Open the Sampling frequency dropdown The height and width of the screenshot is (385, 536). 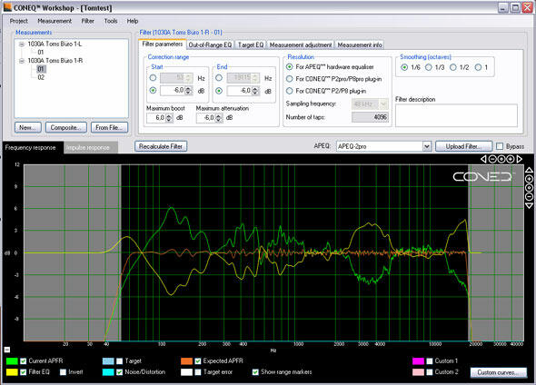(x=384, y=104)
